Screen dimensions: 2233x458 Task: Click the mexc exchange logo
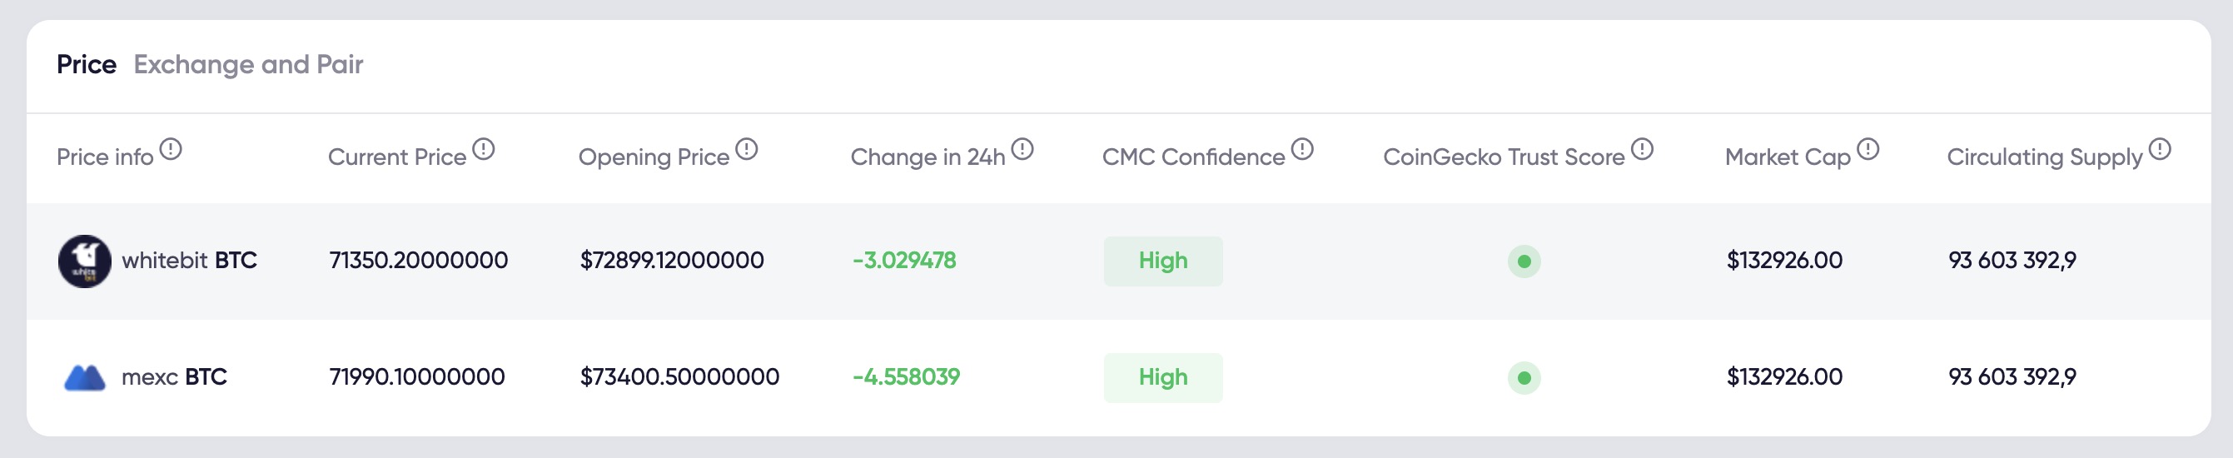[85, 378]
